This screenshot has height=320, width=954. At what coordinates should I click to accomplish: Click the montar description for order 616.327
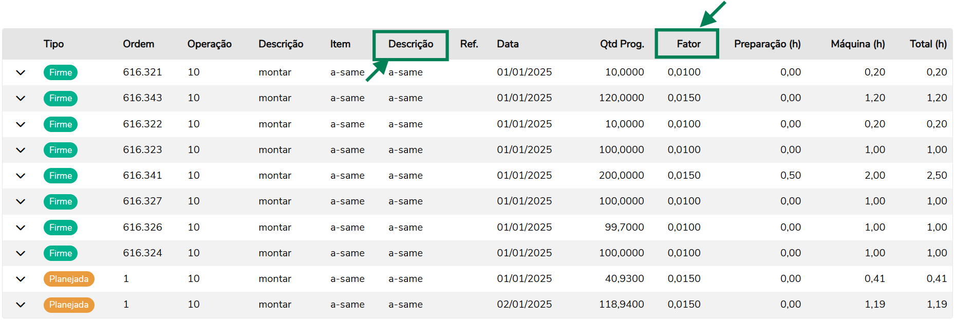coord(275,201)
